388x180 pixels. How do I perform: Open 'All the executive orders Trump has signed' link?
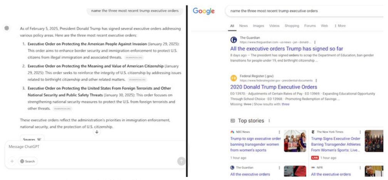287,48
